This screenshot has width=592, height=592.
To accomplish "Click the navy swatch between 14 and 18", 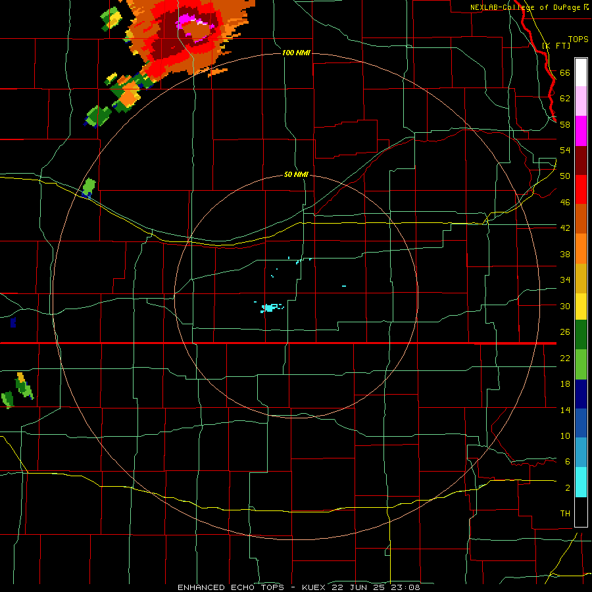I will (x=581, y=394).
